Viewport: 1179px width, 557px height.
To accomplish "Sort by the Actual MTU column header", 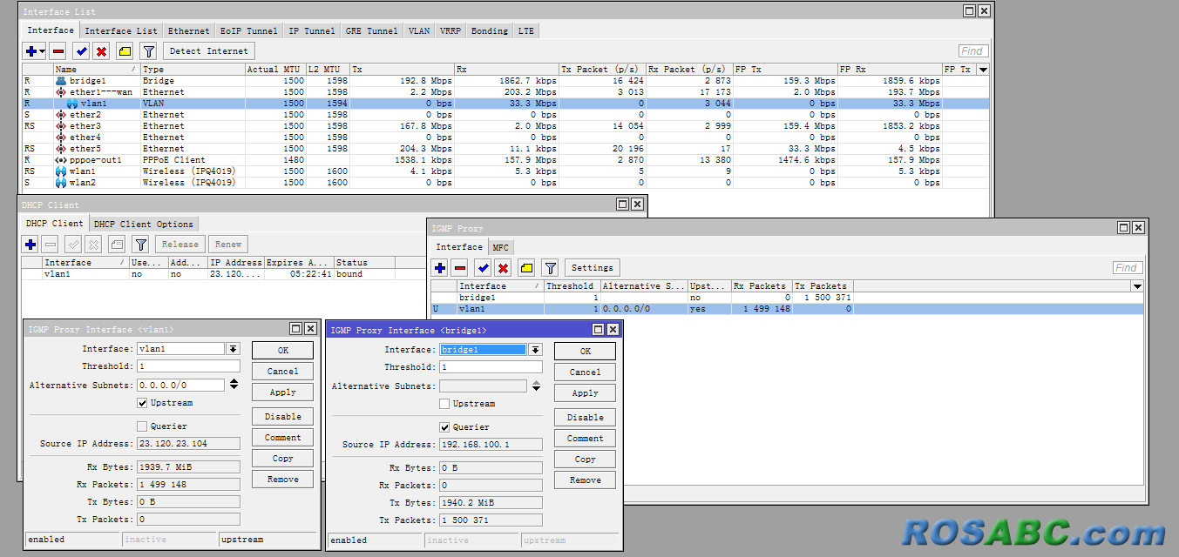I will [275, 70].
